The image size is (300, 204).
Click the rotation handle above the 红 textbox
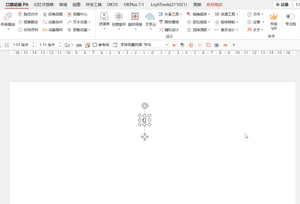tap(145, 106)
